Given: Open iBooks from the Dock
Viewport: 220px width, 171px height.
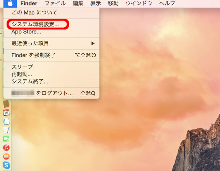Looking at the screenshot, I should click(x=6, y=156).
